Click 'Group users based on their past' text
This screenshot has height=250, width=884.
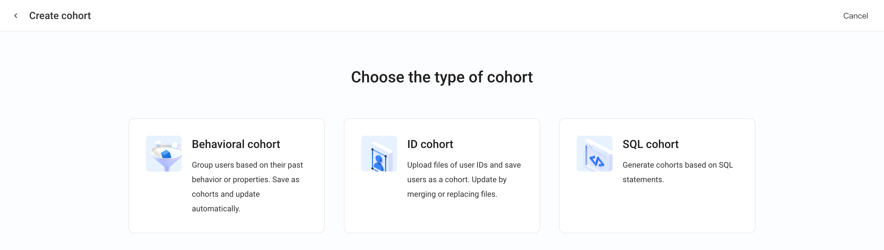247,165
